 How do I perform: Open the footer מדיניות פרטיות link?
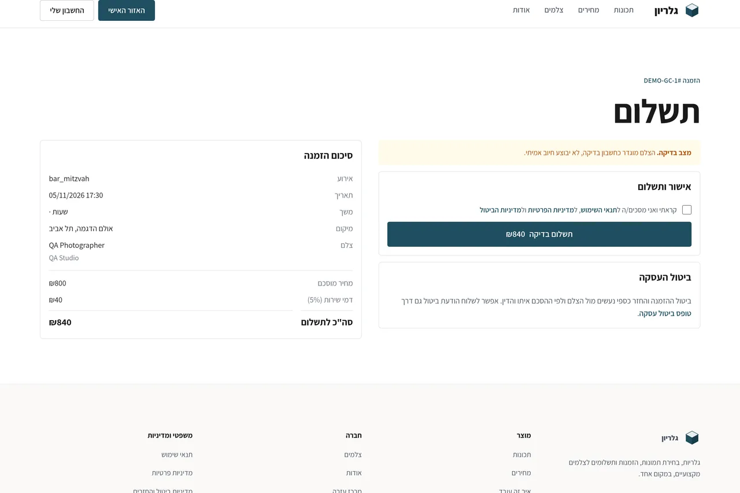(x=172, y=473)
